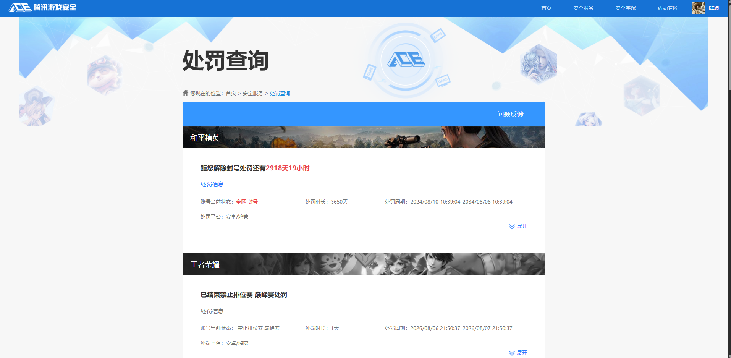Click the 已结束禁止排位赛 巅峰赛处罚 heading
This screenshot has height=358, width=731.
click(x=244, y=295)
